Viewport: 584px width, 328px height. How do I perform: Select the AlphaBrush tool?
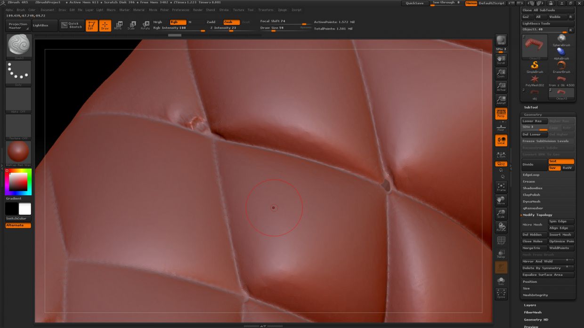coord(561,54)
